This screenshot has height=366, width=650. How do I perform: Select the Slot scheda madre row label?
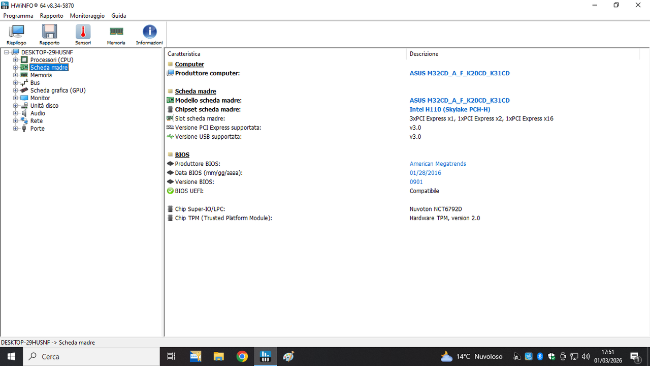[200, 118]
